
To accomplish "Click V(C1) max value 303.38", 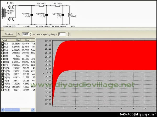I will (26, 68).
